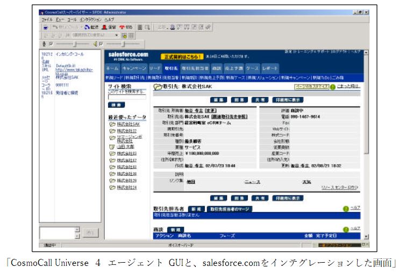Switch to the レポート tab
The image size is (399, 274).
(x=270, y=68)
